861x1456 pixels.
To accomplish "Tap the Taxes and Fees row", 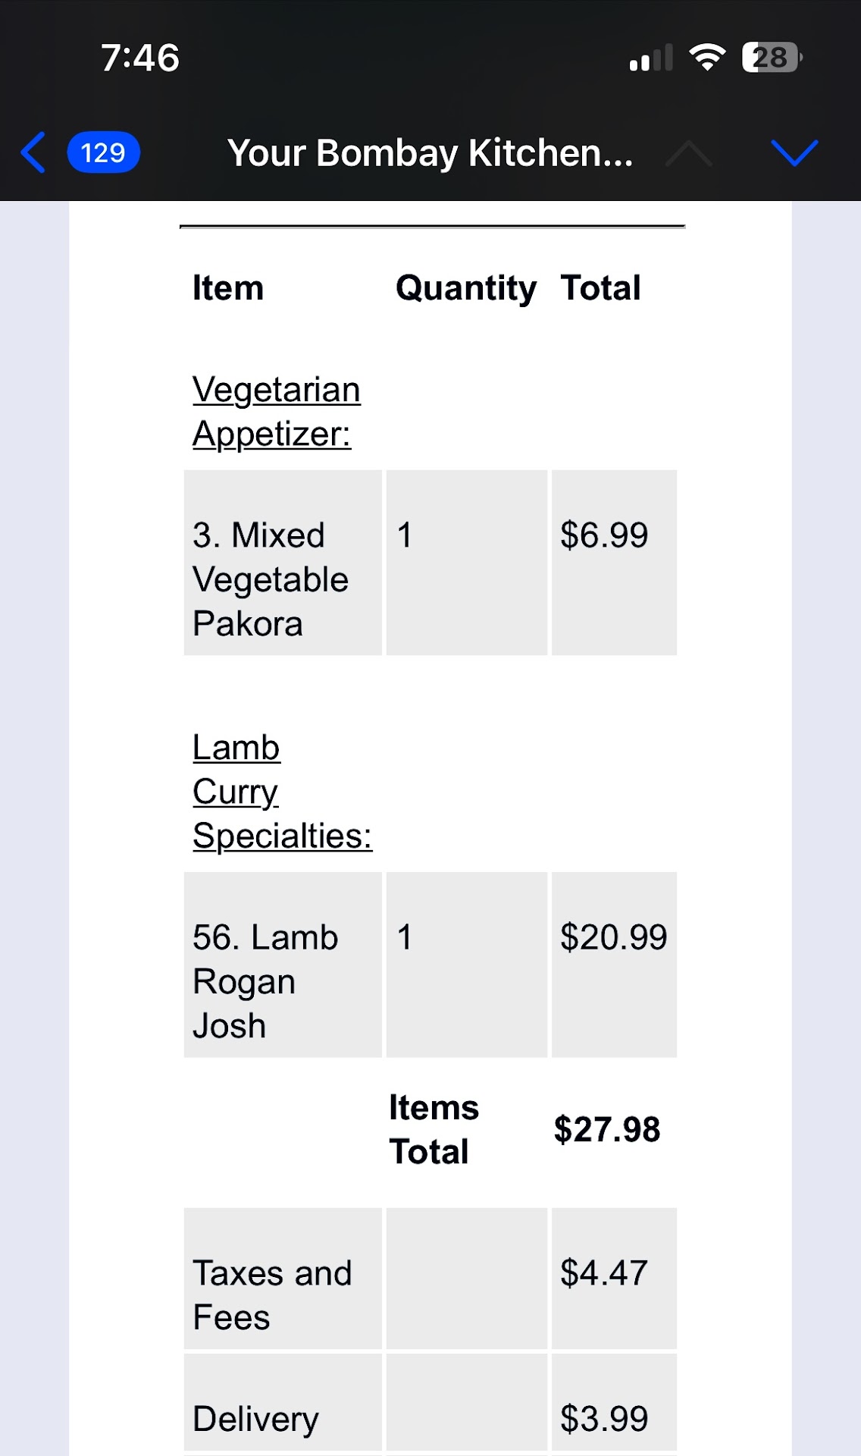I will coord(272,1294).
